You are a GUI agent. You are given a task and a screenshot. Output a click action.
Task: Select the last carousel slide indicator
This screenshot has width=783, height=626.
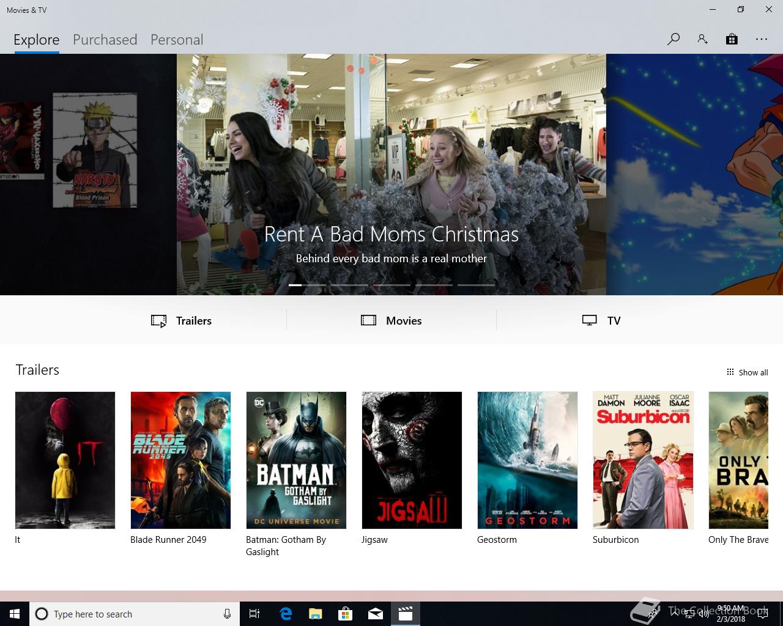(476, 285)
